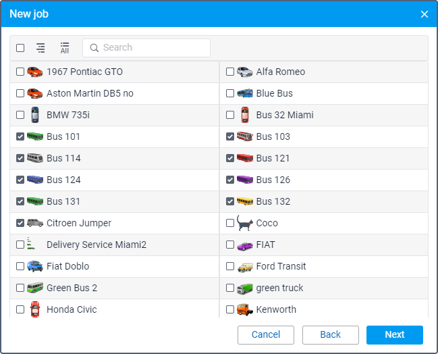Click the yellow Bus 132 icon
Screen dimensions: 438x354
click(245, 201)
